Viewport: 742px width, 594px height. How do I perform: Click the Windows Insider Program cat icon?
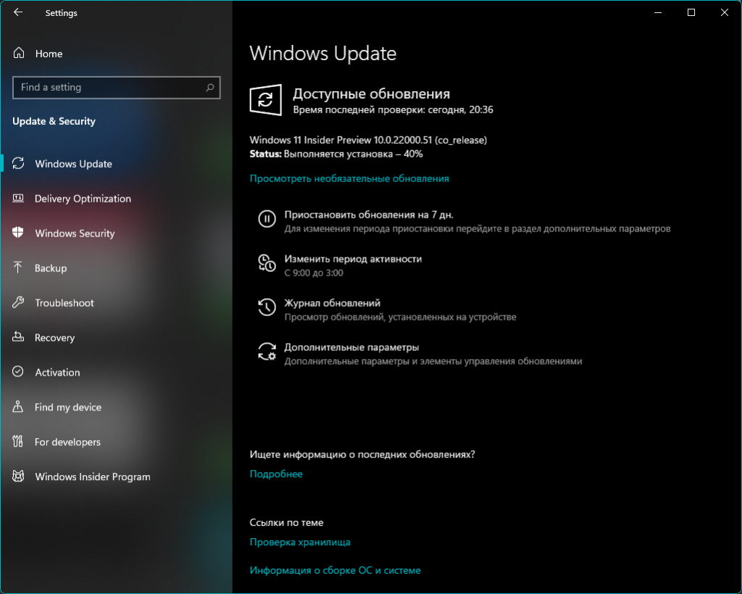[x=18, y=476]
